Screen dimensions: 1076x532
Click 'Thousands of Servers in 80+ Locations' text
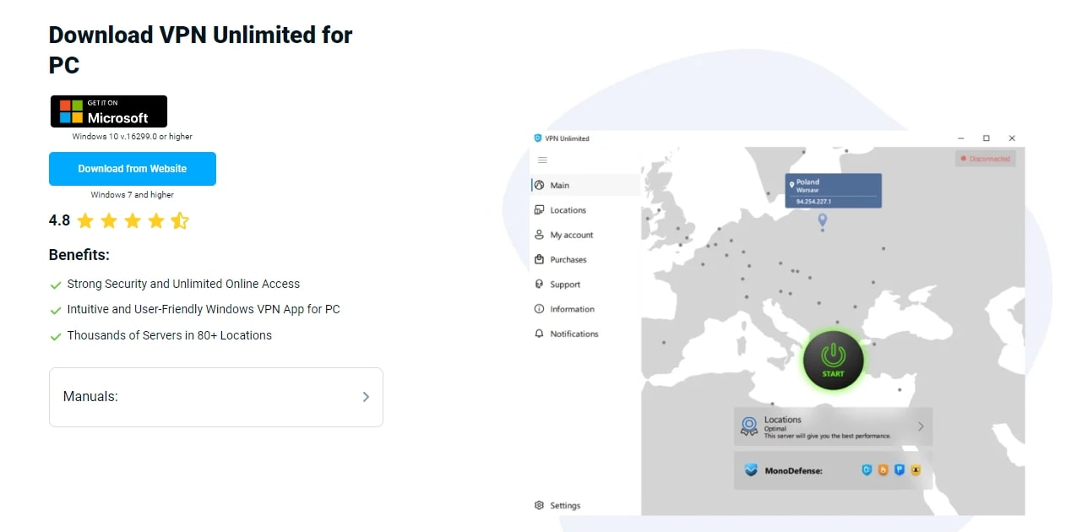click(169, 335)
